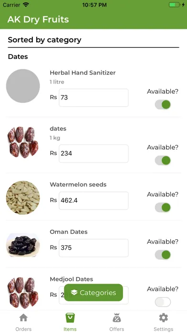Open the Categories button
This screenshot has width=187, height=333.
coord(93,292)
